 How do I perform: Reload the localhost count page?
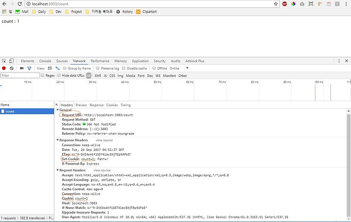pos(19,4)
